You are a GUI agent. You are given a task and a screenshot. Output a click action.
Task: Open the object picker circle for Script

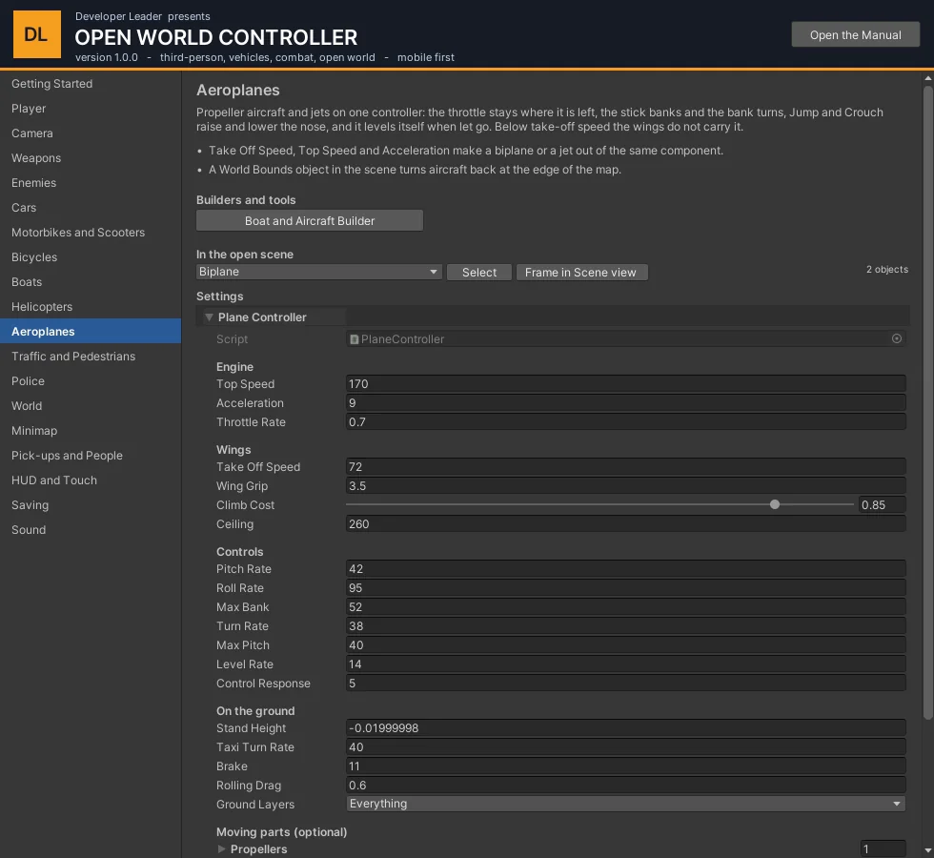897,338
